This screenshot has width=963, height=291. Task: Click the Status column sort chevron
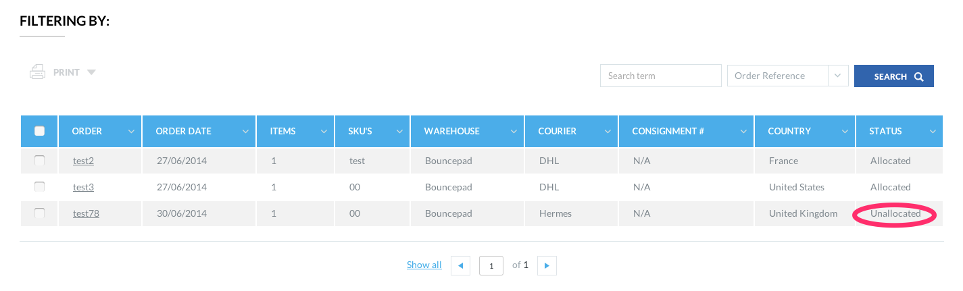point(933,132)
